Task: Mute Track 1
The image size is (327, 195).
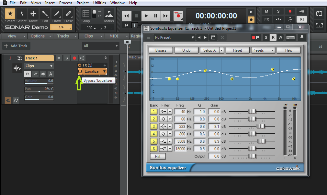Action: pyautogui.click(x=59, y=58)
